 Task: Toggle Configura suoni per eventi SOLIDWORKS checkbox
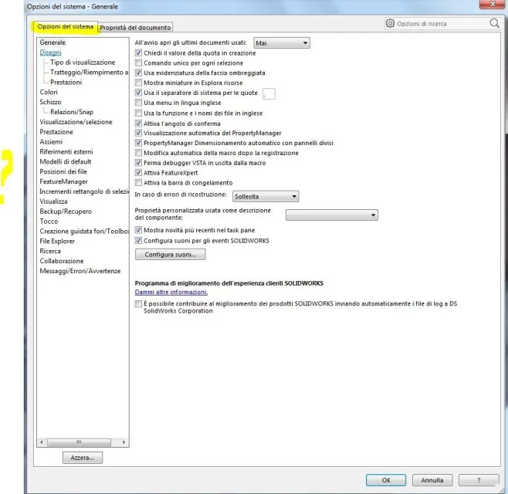pos(138,240)
